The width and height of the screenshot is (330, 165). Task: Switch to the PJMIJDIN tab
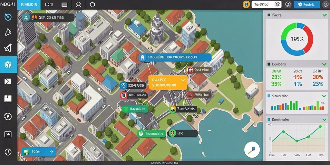click(29, 5)
